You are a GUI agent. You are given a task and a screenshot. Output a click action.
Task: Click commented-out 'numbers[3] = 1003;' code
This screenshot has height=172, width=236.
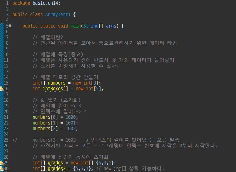pos(55,140)
